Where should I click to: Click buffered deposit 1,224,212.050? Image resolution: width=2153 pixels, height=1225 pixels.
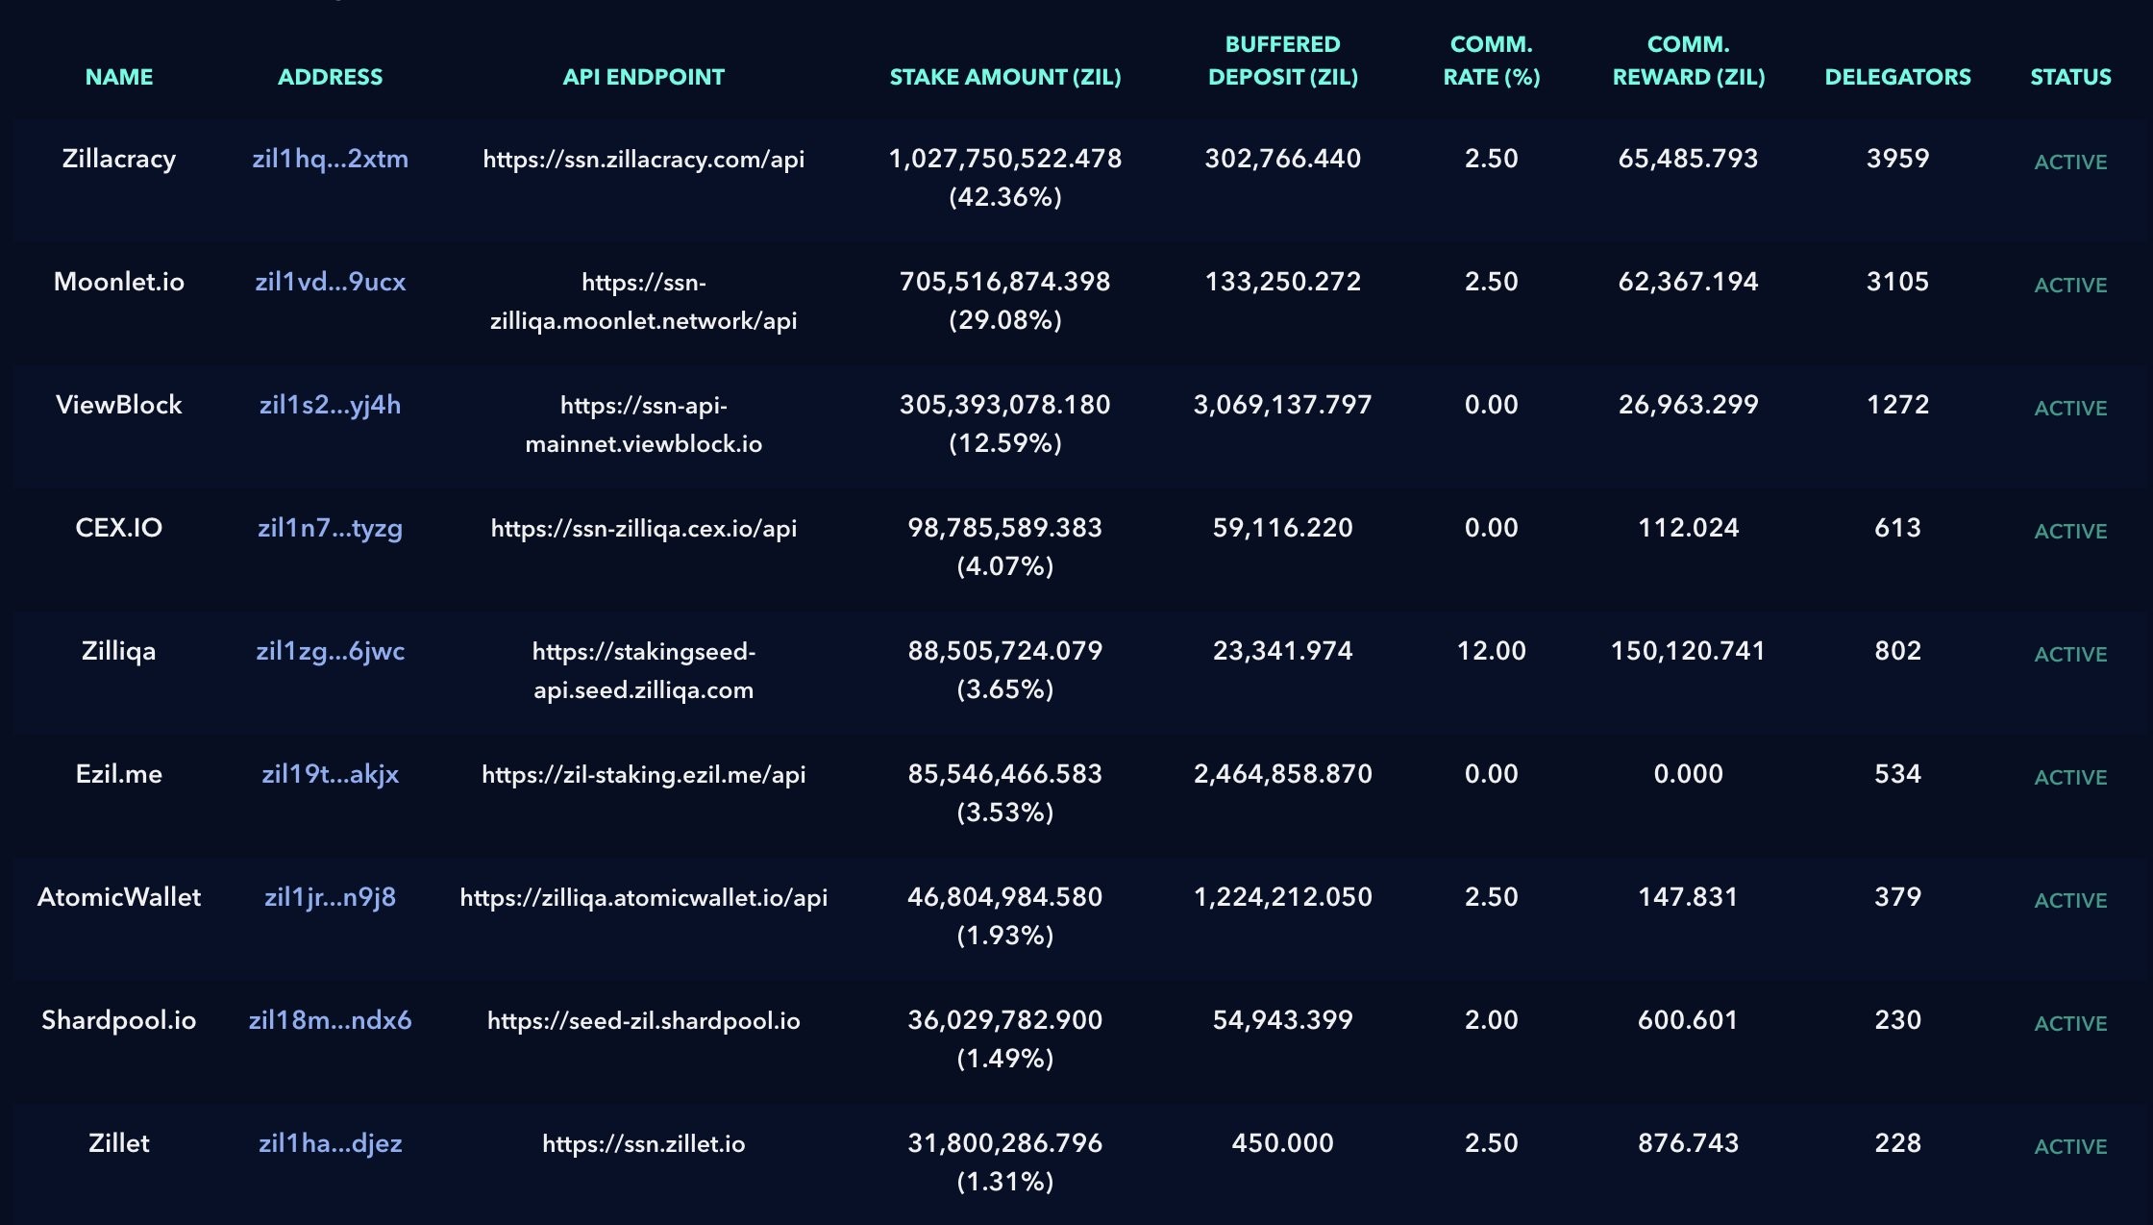(1283, 897)
